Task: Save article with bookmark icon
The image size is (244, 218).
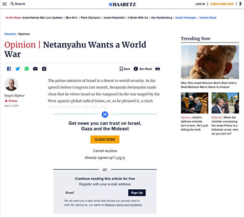Action: 125,69
